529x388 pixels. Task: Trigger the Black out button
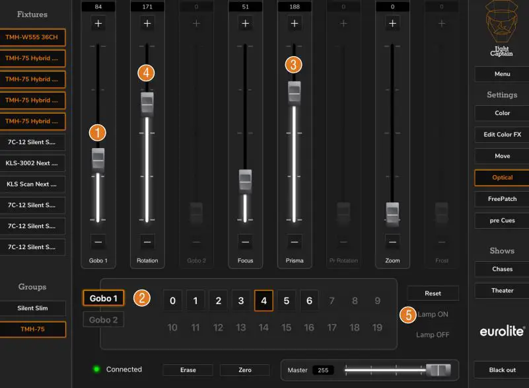point(502,369)
